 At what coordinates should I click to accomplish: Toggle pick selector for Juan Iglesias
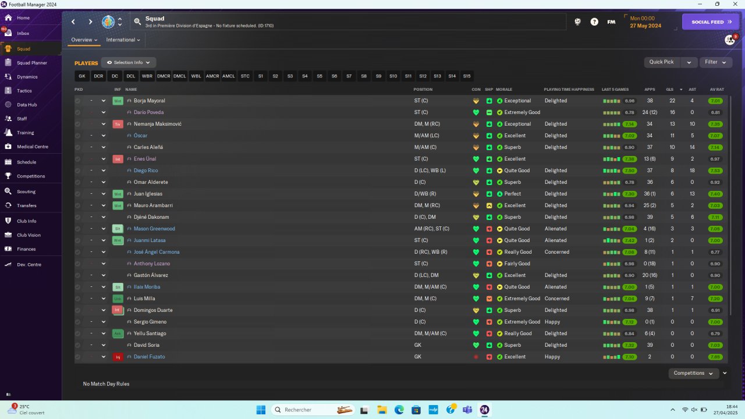click(77, 194)
